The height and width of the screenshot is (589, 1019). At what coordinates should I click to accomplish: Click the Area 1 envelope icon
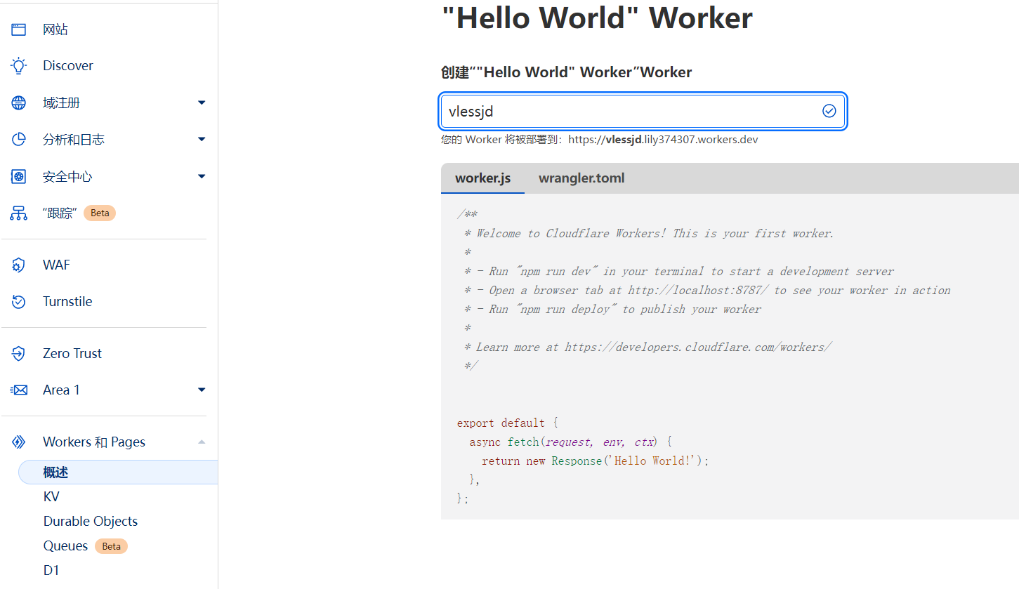coord(19,390)
